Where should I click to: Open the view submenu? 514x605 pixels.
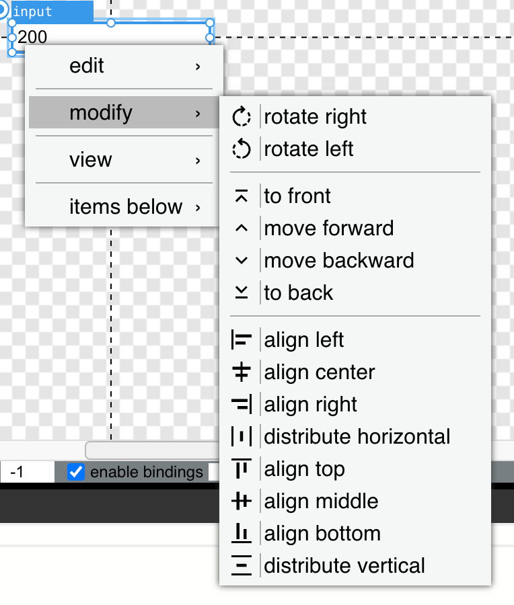121,160
